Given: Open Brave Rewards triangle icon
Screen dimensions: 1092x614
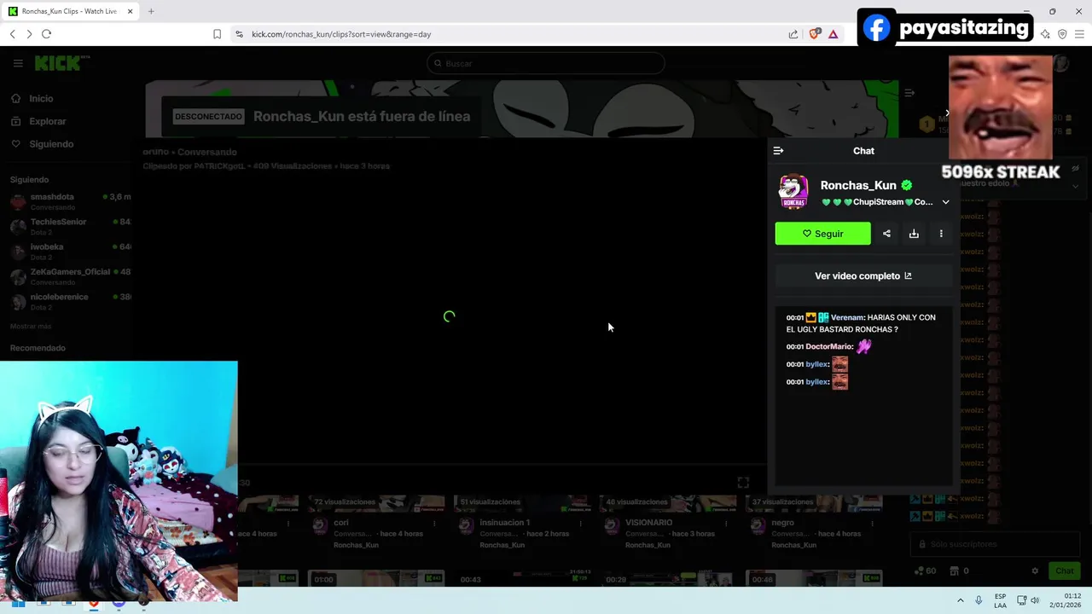Looking at the screenshot, I should [834, 34].
